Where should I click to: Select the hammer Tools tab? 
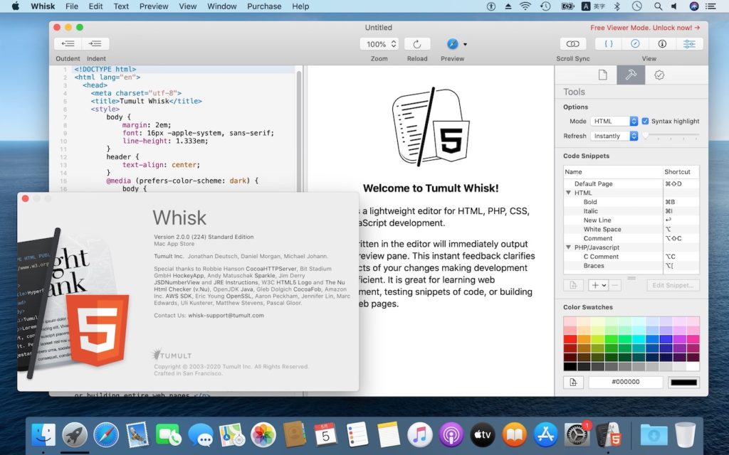click(631, 75)
